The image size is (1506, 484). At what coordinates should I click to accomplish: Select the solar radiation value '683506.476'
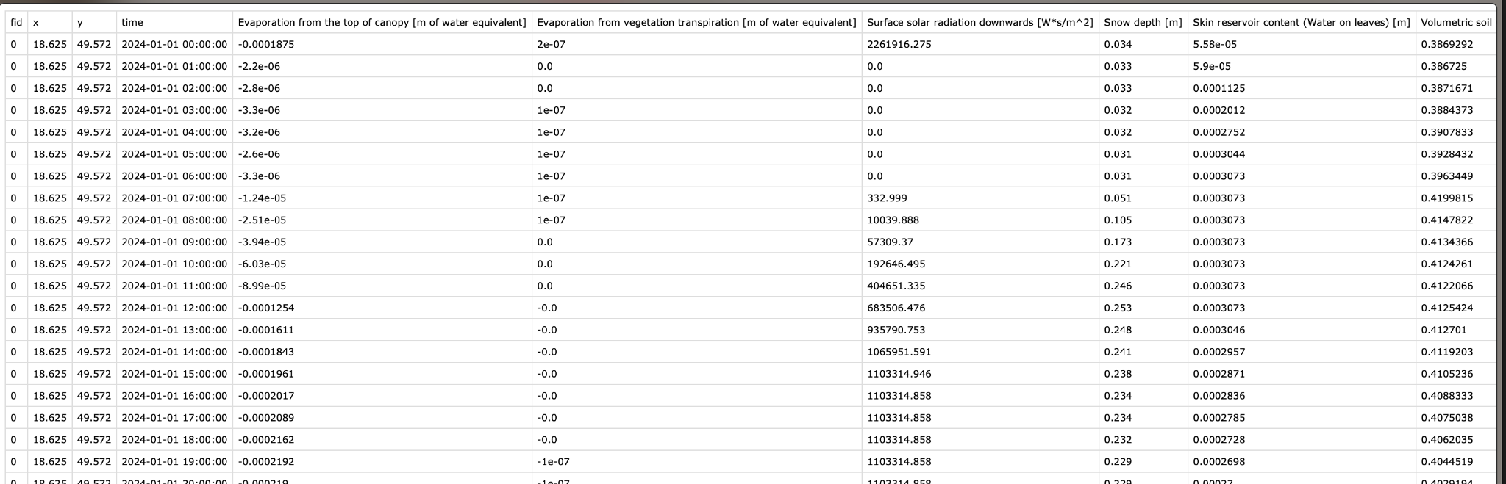coord(896,308)
